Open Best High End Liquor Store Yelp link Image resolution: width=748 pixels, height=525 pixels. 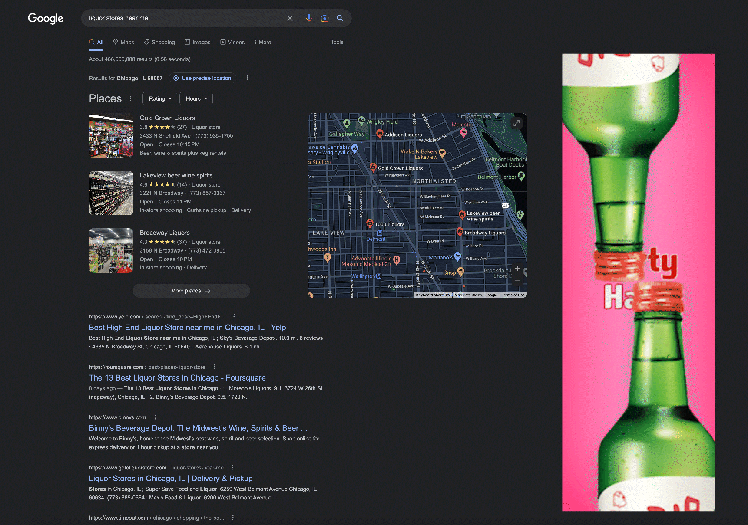tap(187, 328)
